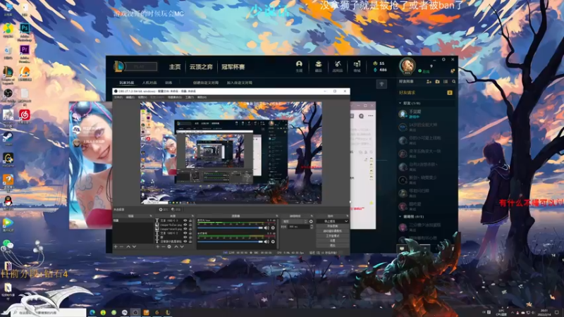This screenshot has height=317, width=564.
Task: Mute the top audio mixer track speaker
Action: (266, 228)
